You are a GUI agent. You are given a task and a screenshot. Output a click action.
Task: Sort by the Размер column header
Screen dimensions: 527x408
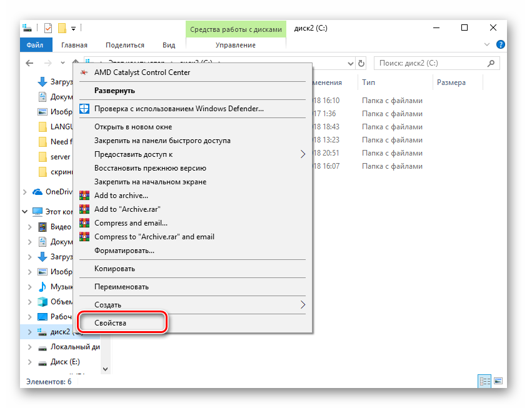451,82
